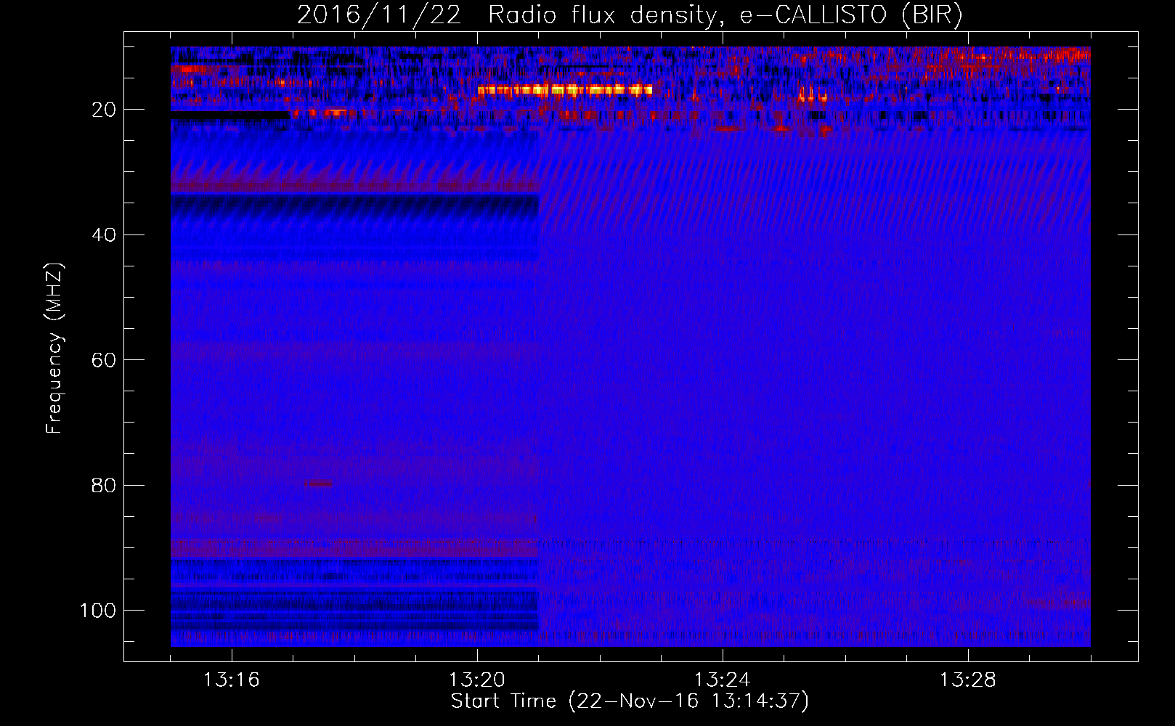Click the small red mark near 80 MHz
The height and width of the screenshot is (726, 1175).
point(319,484)
